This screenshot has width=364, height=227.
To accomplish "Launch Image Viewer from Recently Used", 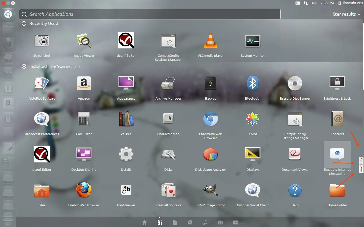I will click(x=84, y=41).
